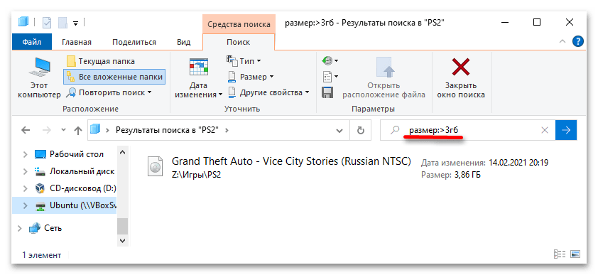Switch to the Главная ribbon tab
The width and height of the screenshot is (598, 275).
[77, 42]
